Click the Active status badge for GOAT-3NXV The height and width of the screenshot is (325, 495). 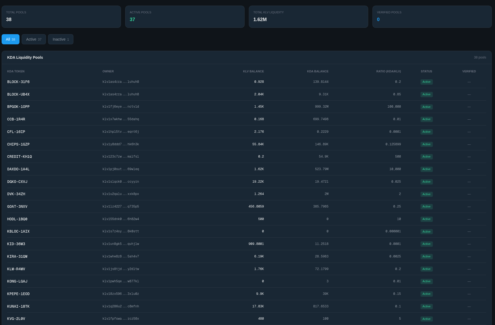pos(426,207)
